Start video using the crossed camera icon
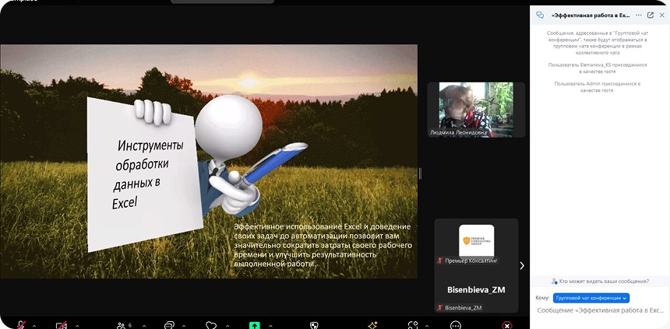The height and width of the screenshot is (329, 670). (x=61, y=326)
